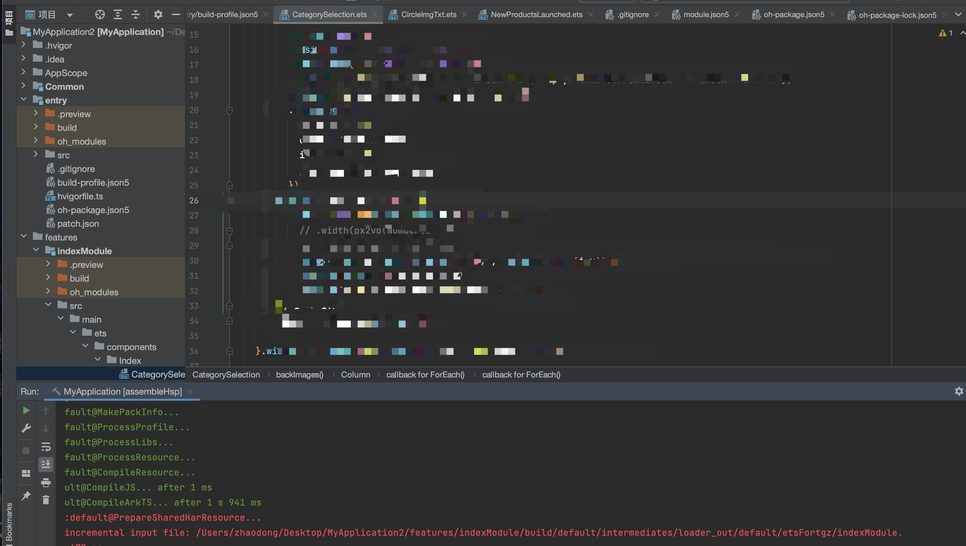Close the CategorySelection.ets tab
The height and width of the screenshot is (546, 966).
[x=375, y=15]
